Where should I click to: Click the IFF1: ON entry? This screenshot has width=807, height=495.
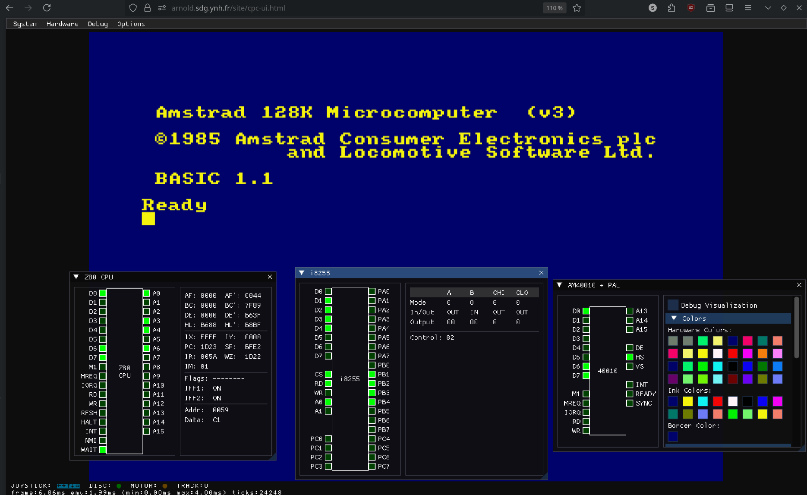203,388
